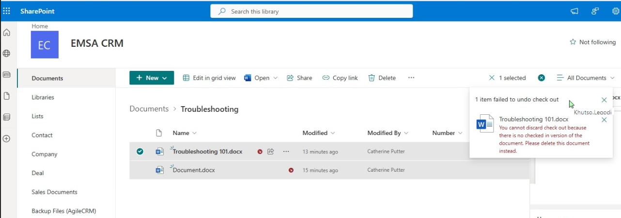Expand the Open dropdown chevron
This screenshot has width=621, height=218.
pyautogui.click(x=276, y=78)
